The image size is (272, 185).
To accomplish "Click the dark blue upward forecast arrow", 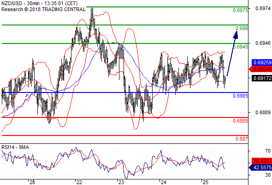I will click(232, 54).
